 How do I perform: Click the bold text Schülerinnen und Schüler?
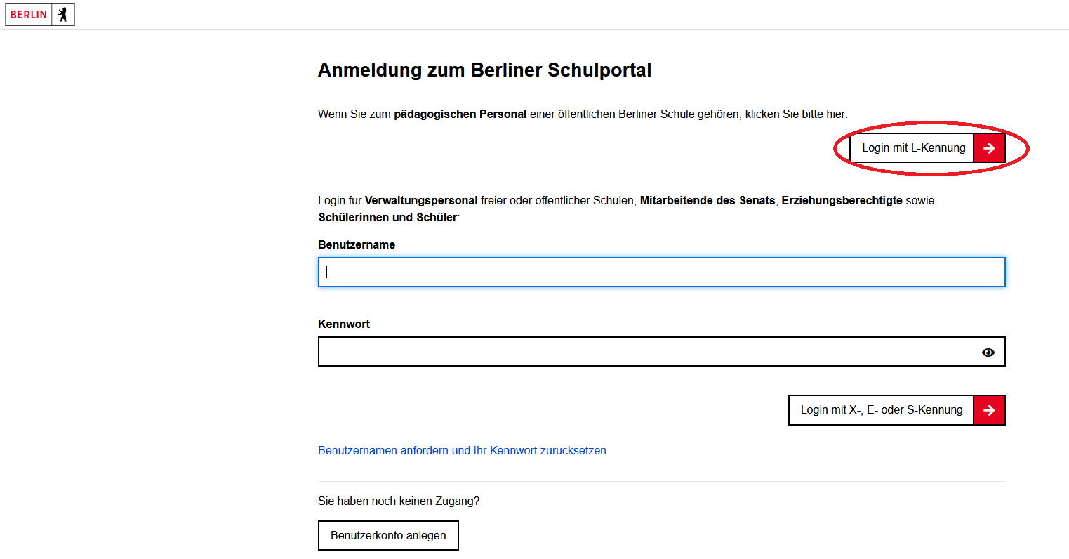pos(387,218)
